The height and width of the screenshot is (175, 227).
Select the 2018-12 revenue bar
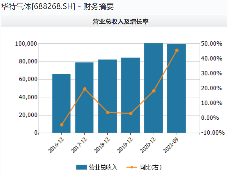coord(108,96)
